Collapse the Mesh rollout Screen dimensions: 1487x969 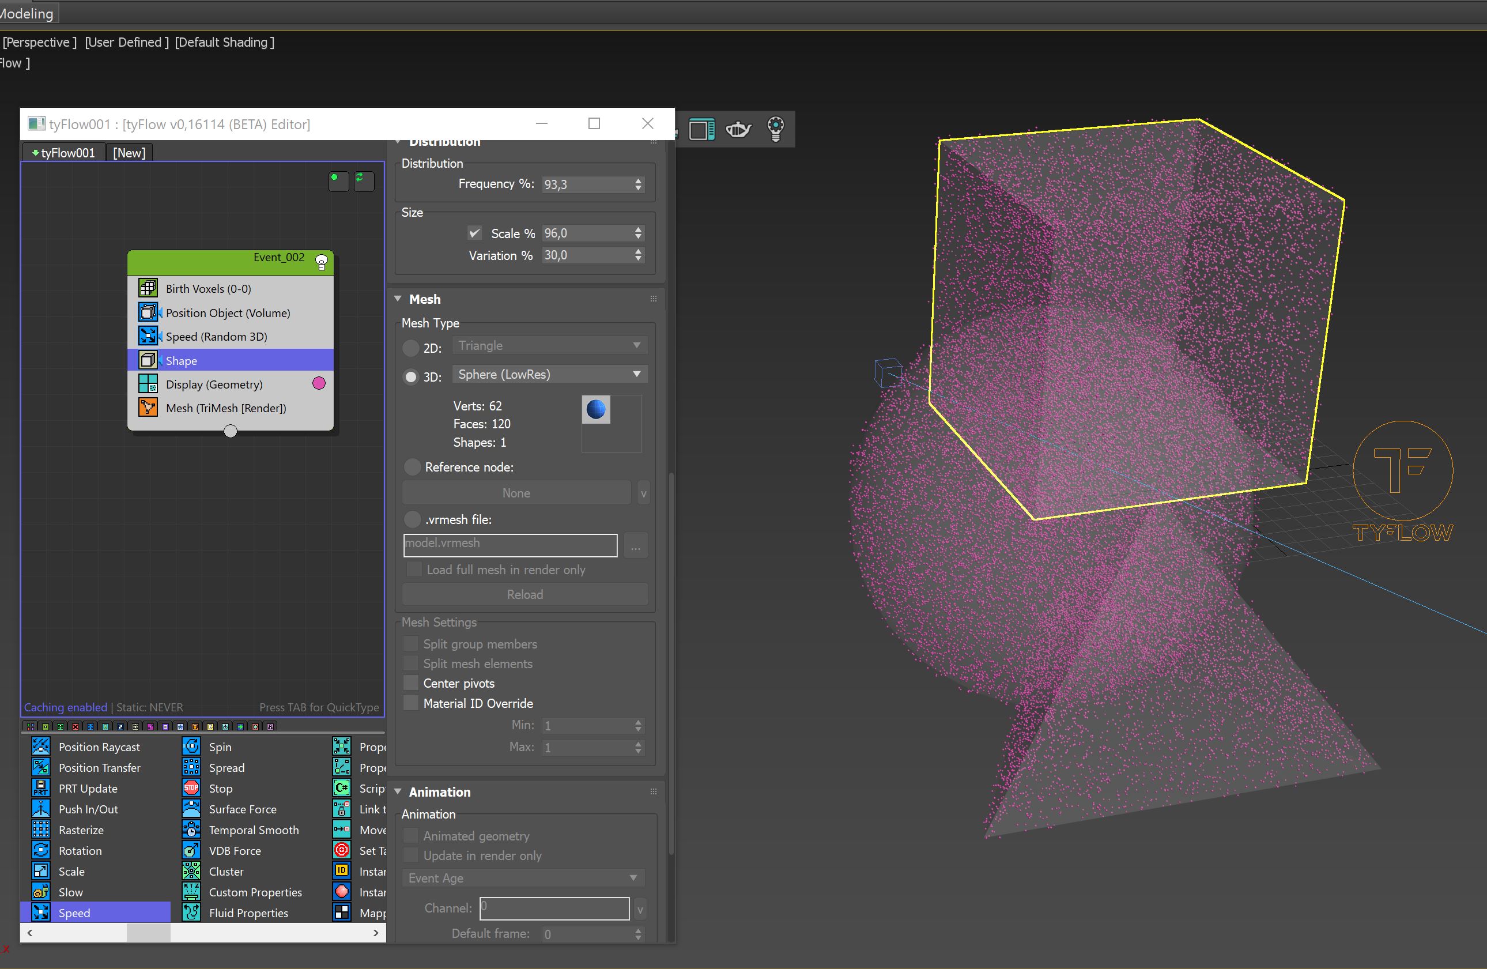pyautogui.click(x=398, y=299)
